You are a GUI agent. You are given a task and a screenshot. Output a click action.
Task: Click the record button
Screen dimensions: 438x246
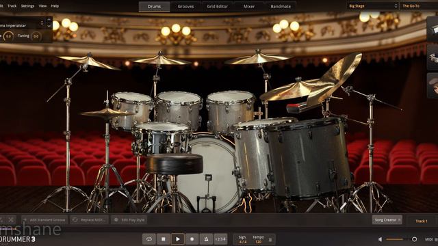pos(192,239)
